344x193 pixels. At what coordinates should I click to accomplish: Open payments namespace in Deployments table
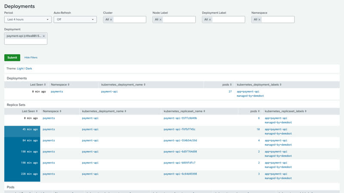click(x=57, y=92)
